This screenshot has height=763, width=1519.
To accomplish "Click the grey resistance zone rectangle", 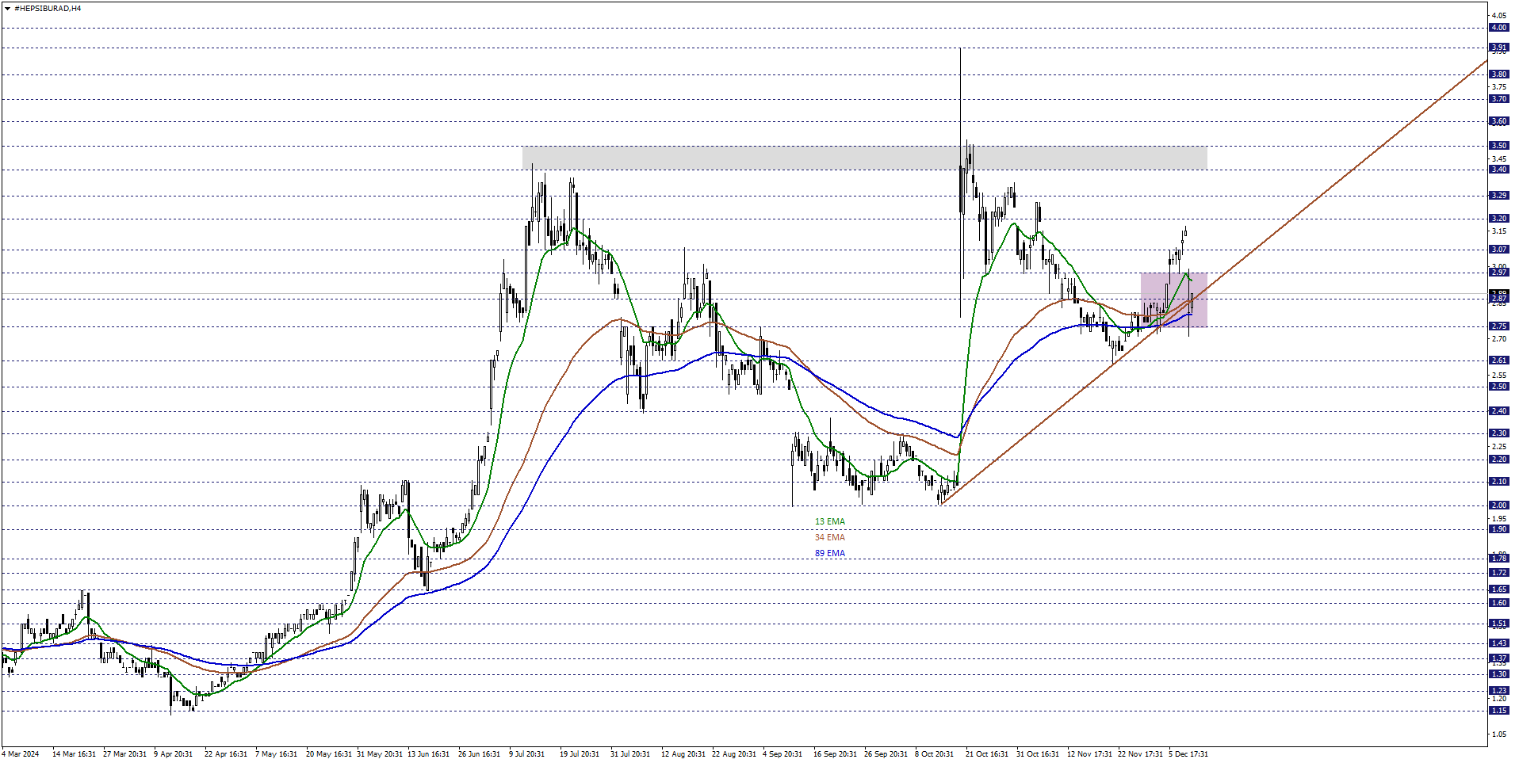I will point(864,158).
